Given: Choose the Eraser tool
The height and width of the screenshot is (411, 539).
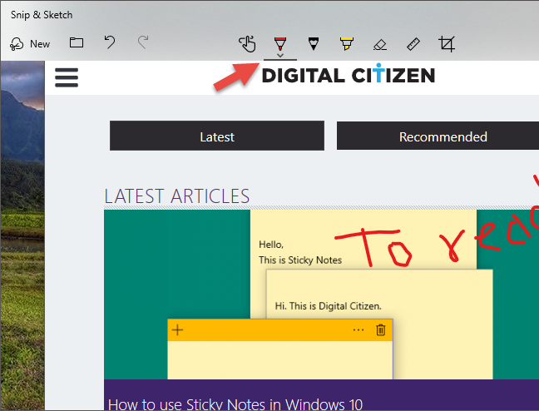Looking at the screenshot, I should (380, 44).
